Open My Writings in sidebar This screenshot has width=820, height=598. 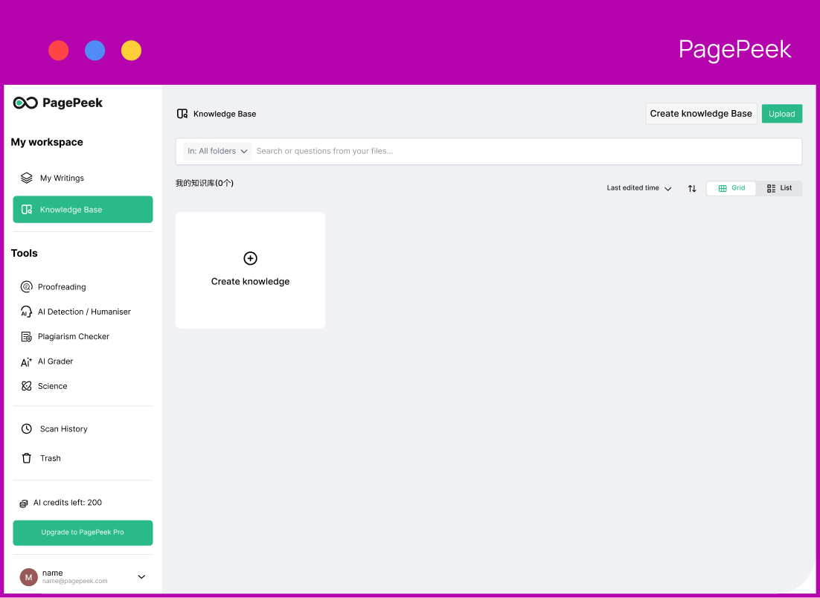[x=83, y=179]
